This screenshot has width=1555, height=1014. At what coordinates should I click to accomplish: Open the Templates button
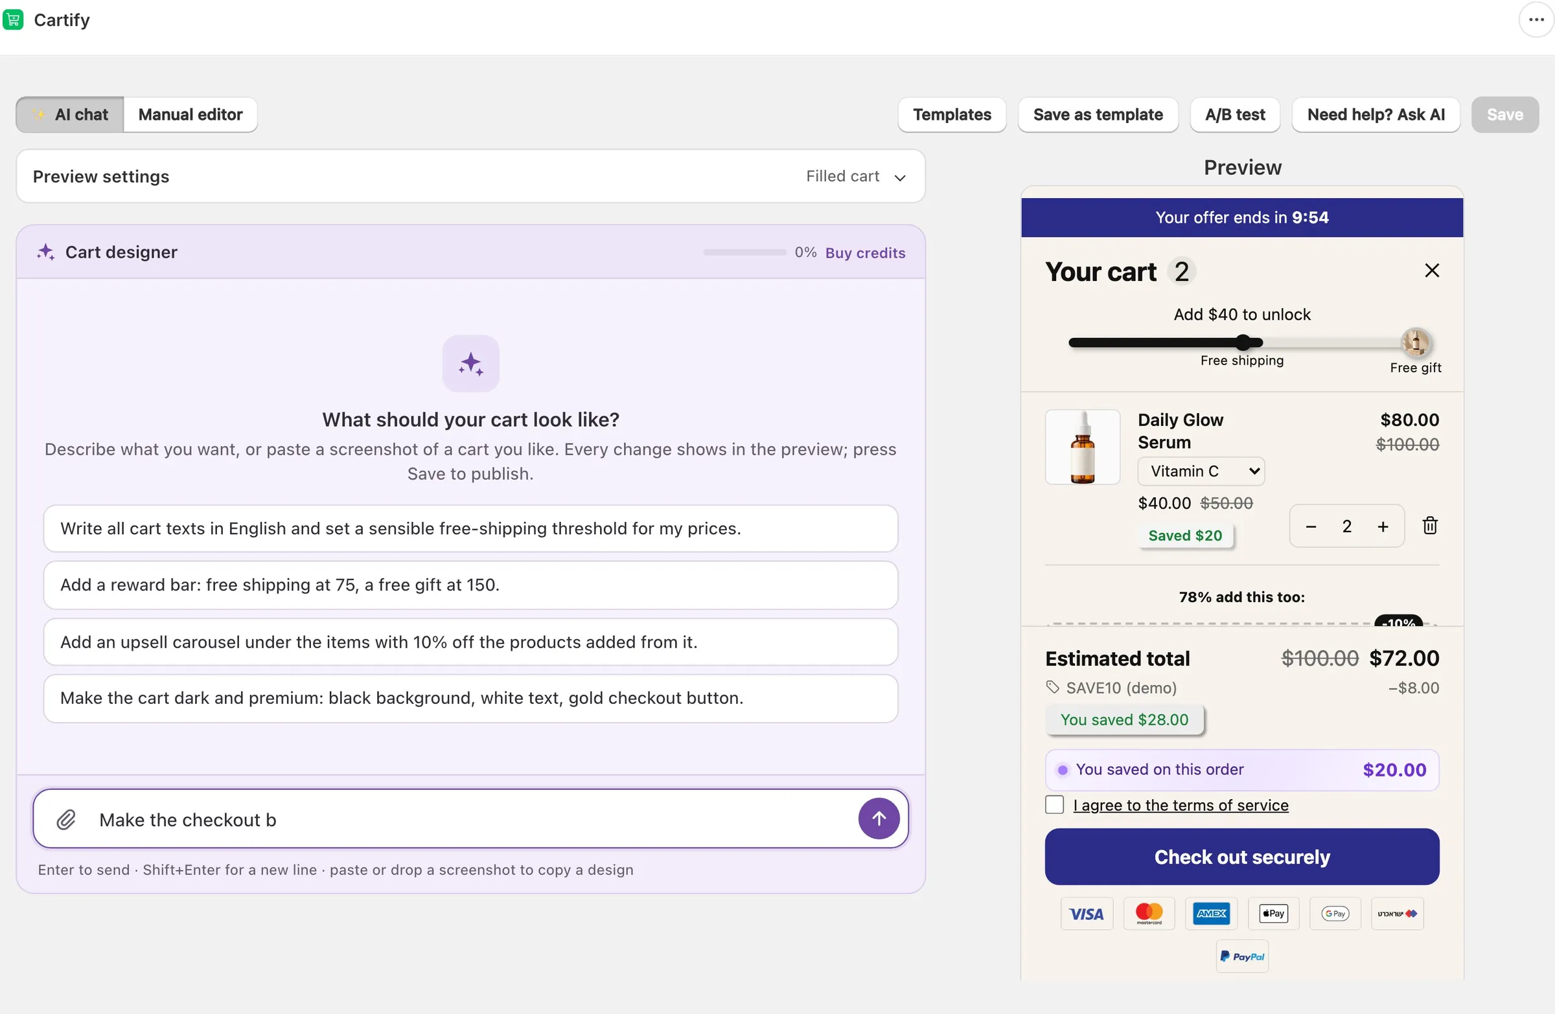click(x=952, y=115)
